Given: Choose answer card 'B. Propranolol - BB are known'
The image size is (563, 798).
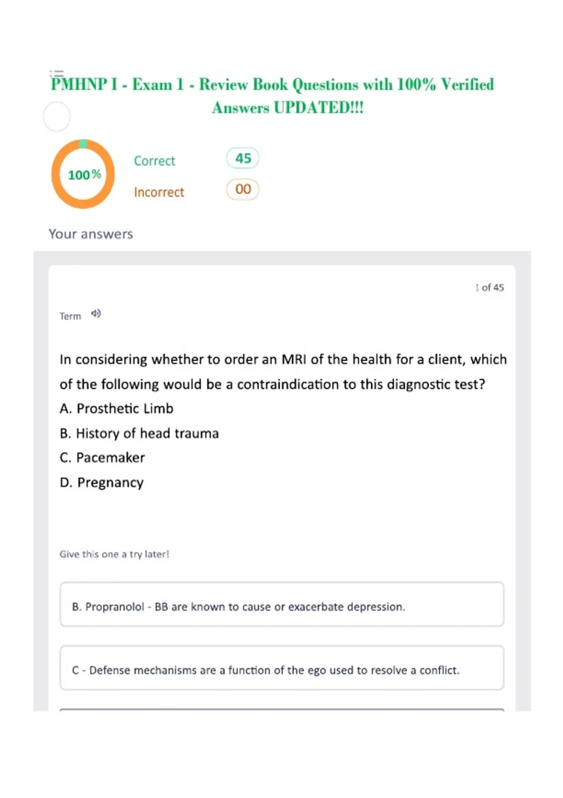Looking at the screenshot, I should tap(282, 604).
